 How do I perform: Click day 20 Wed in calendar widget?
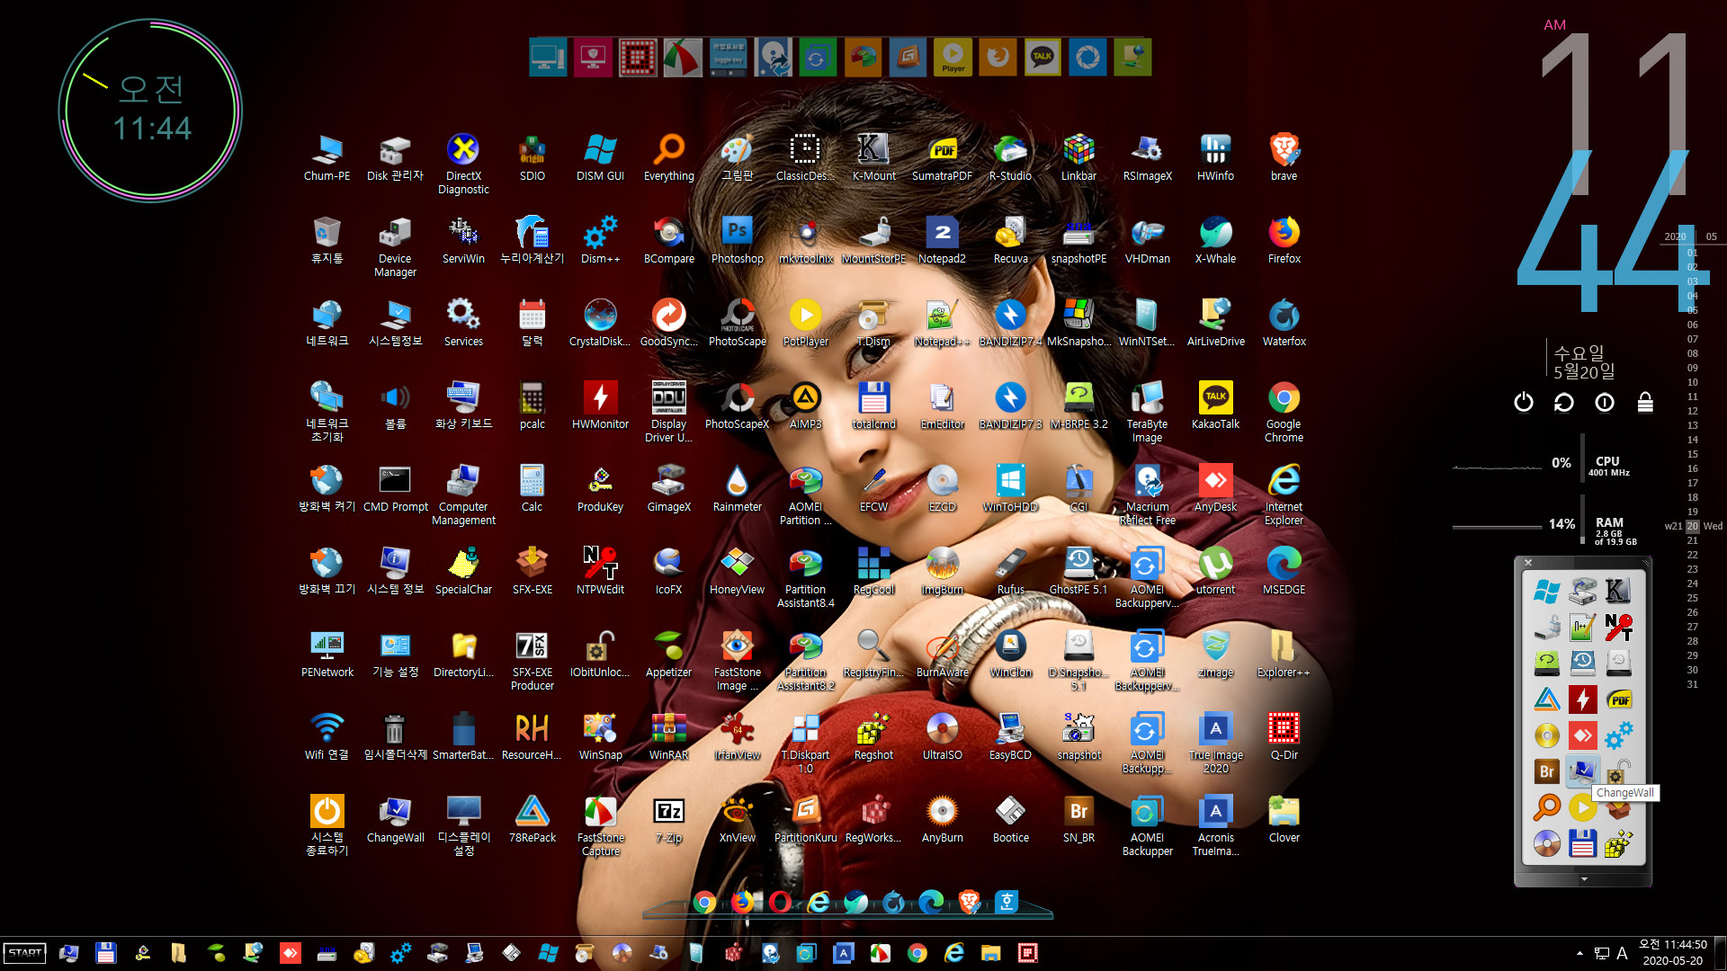[x=1693, y=526]
